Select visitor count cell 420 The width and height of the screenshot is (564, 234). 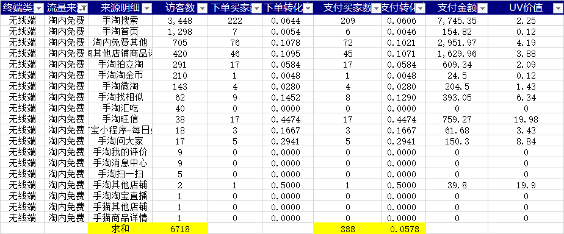[x=180, y=54]
